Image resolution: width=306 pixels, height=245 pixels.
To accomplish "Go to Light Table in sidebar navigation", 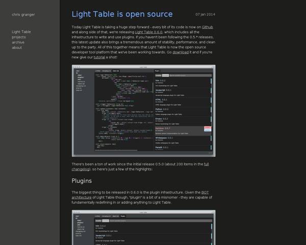I will coord(21,32).
